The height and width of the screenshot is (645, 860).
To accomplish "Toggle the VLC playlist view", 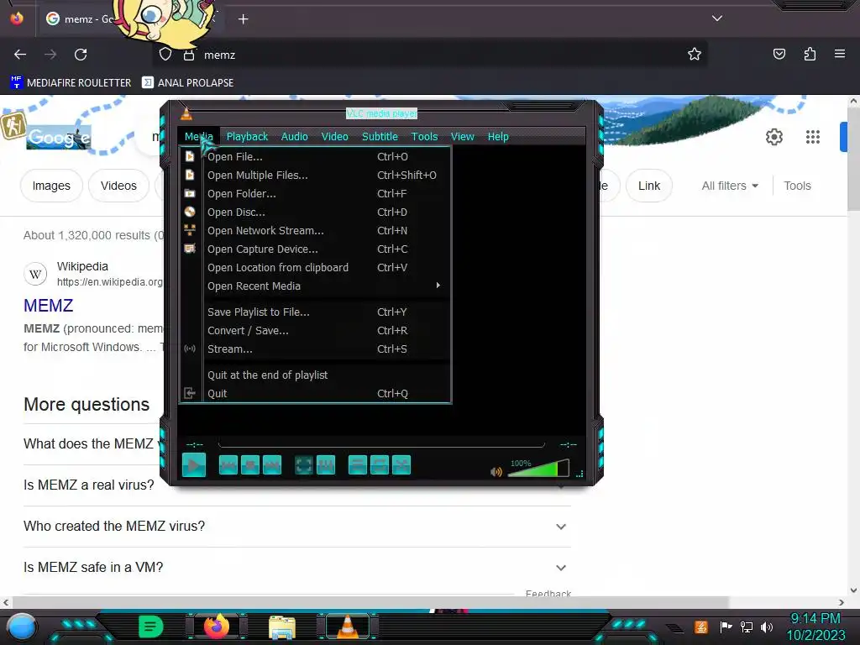I will (x=358, y=465).
